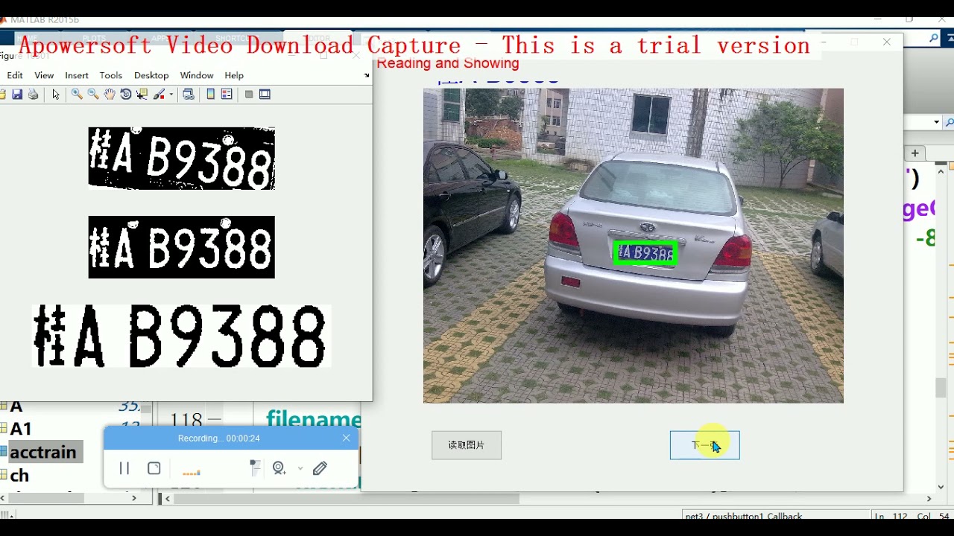Open the dropdown arrow beside search field
The image size is (954, 536).
click(x=936, y=122)
